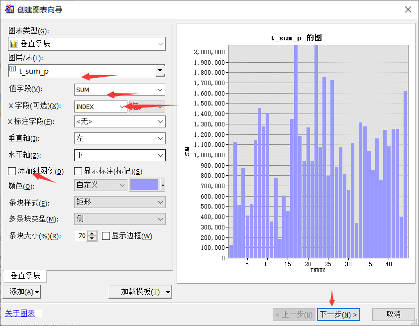The height and width of the screenshot is (326, 419).
Task: Toggle the 显示标注(标记) checkbox
Action: tap(78, 171)
